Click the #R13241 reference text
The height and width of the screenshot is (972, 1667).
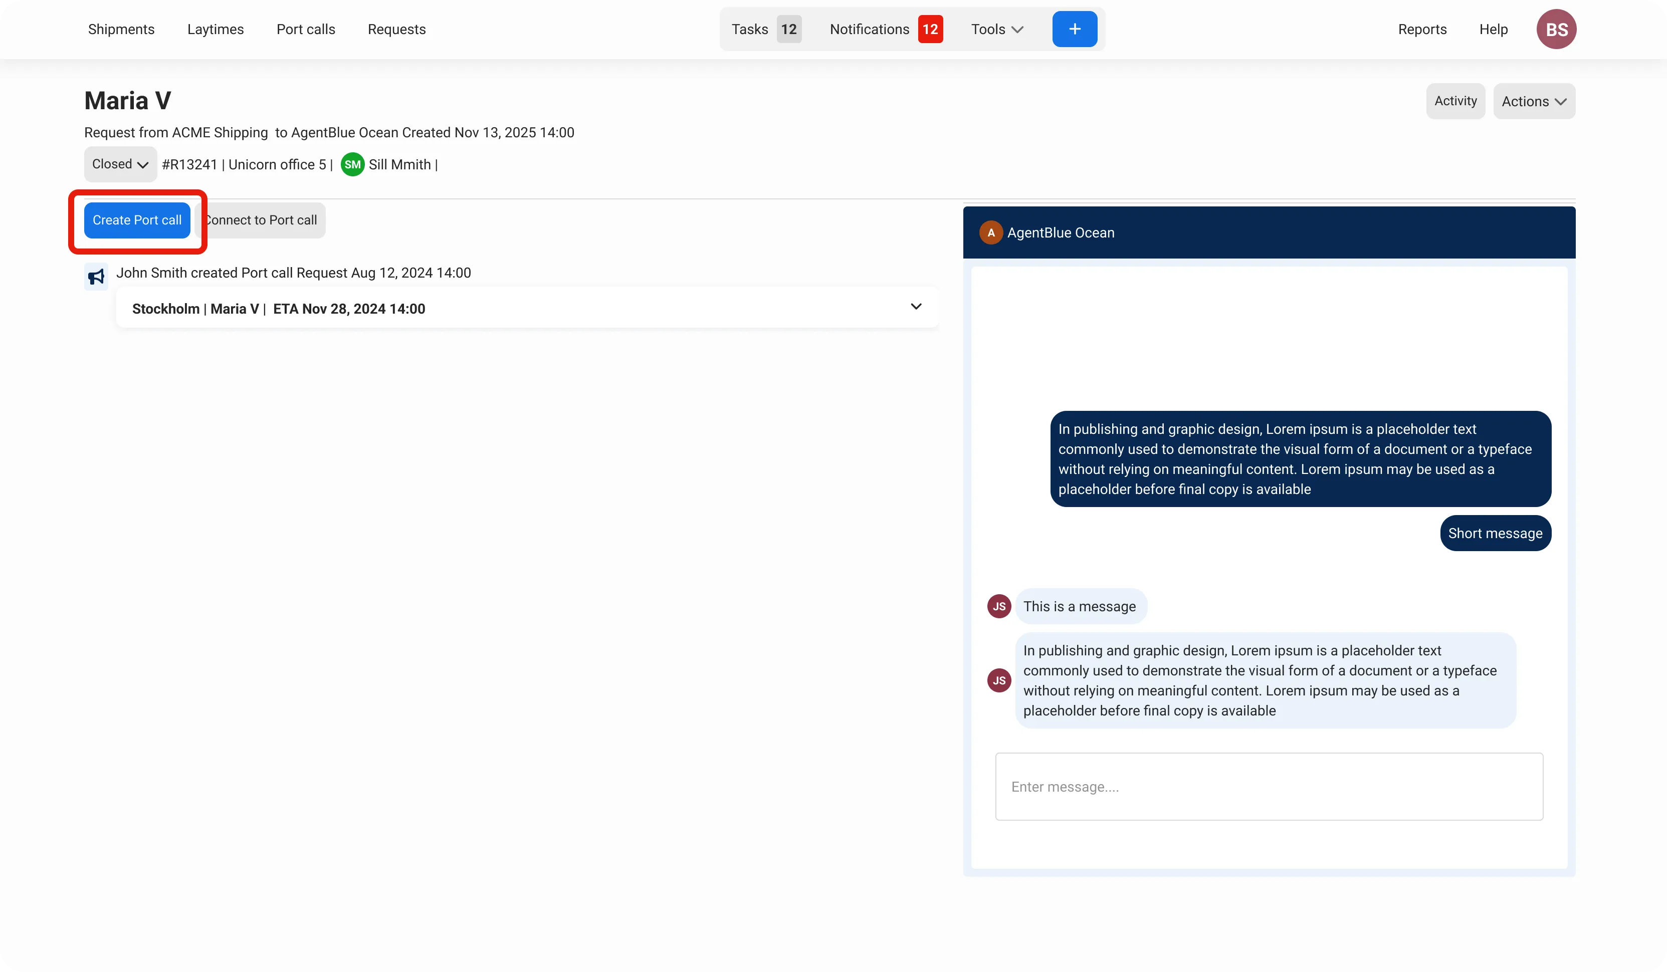189,165
